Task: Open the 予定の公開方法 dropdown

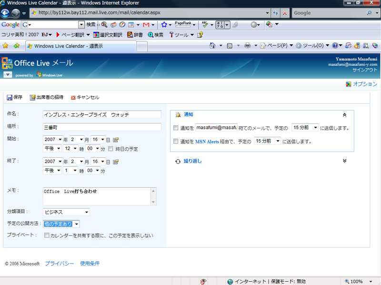Action: coord(61,224)
